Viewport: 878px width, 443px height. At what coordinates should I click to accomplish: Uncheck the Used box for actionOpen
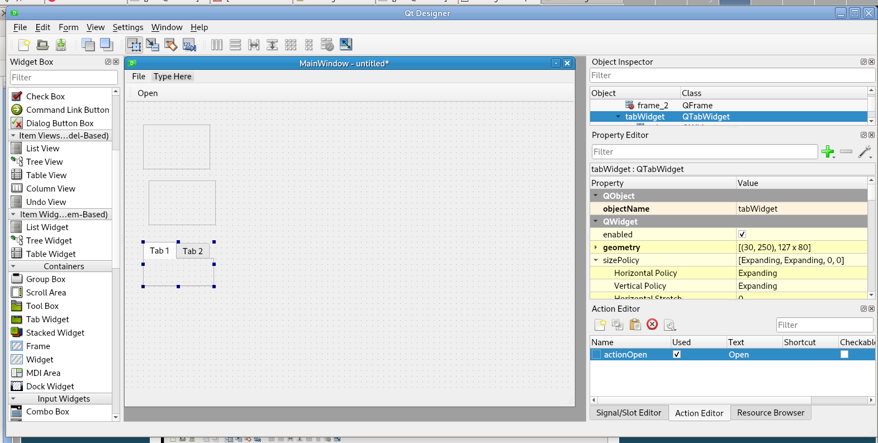point(677,355)
